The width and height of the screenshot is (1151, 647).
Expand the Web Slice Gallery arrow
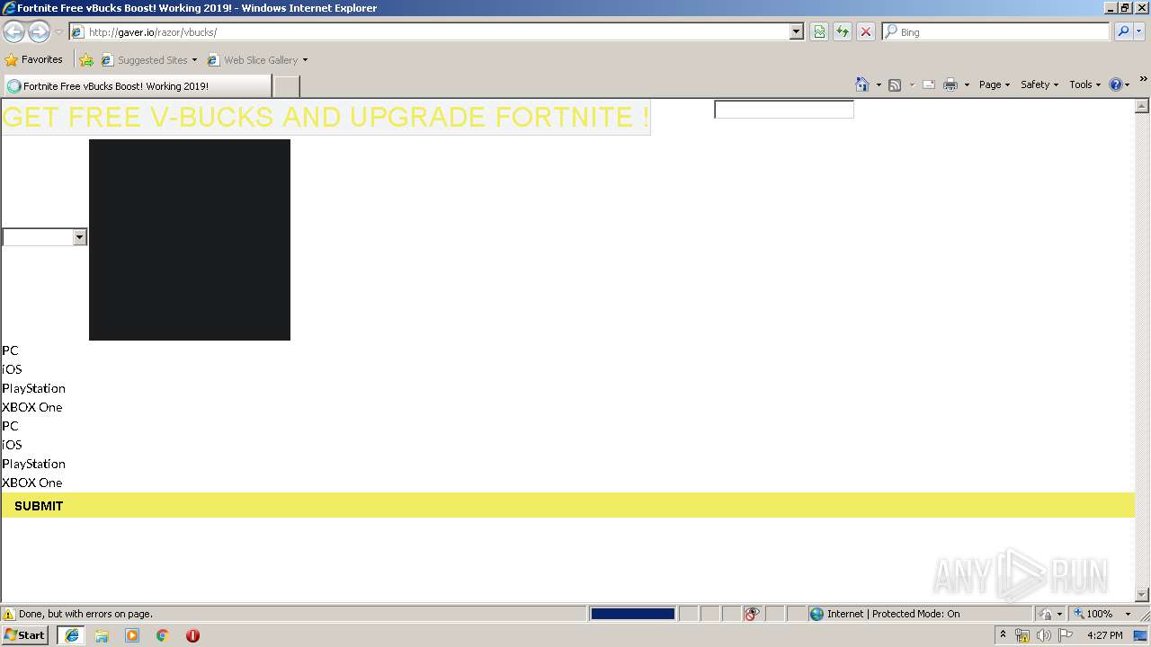click(x=305, y=60)
